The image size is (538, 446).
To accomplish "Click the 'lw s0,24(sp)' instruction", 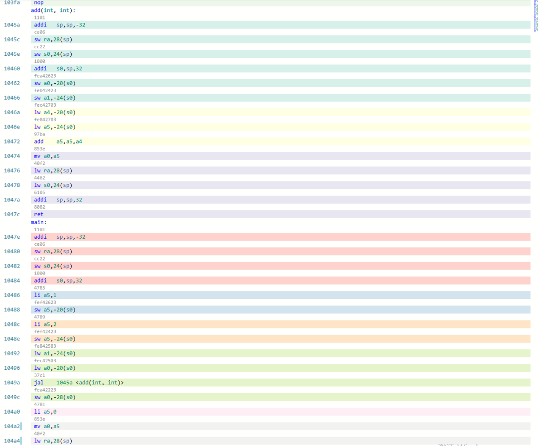I will pos(53,185).
